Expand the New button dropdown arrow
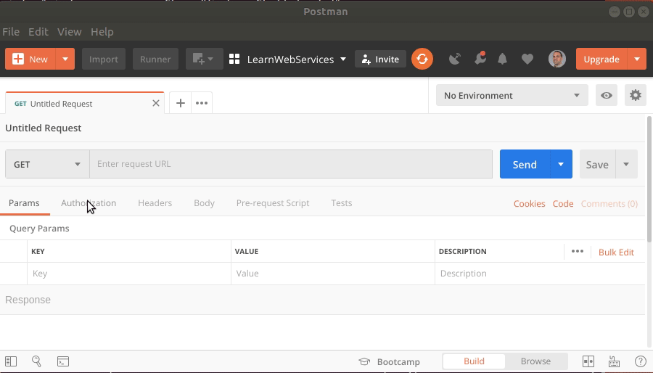The width and height of the screenshot is (653, 373). (x=65, y=59)
